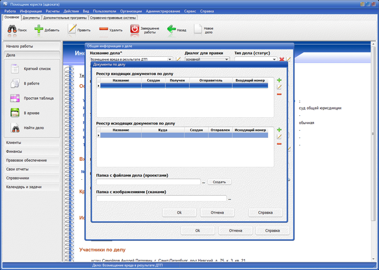Remove entry with red minus in incoming registry
The width and height of the screenshot is (379, 270).
pos(279,94)
